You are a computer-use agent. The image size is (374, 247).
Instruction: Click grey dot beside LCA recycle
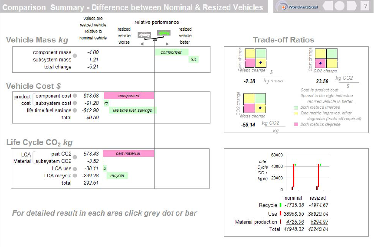click(x=75, y=175)
